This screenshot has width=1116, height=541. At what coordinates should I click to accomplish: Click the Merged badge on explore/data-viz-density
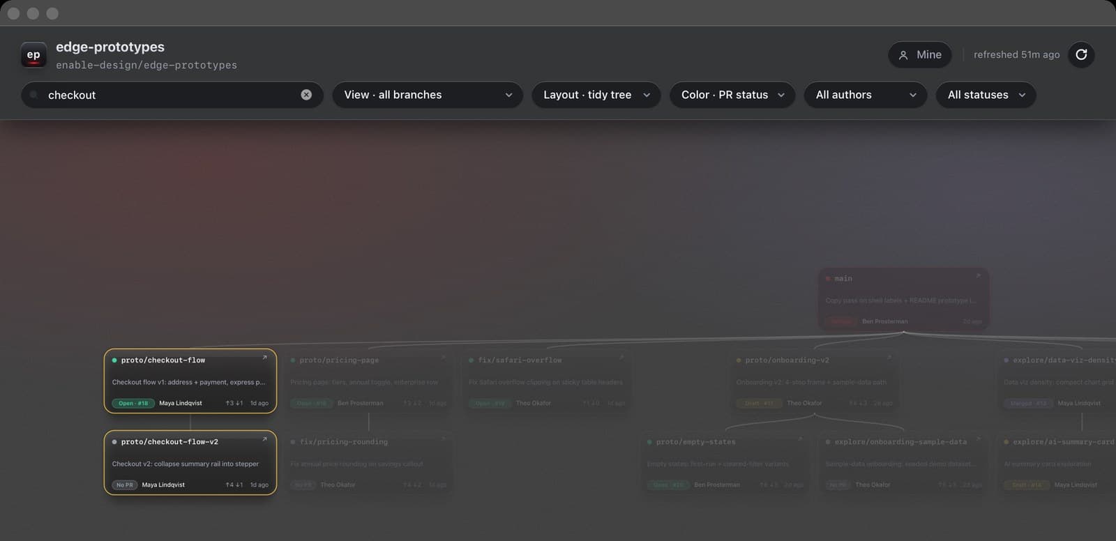coord(1028,403)
